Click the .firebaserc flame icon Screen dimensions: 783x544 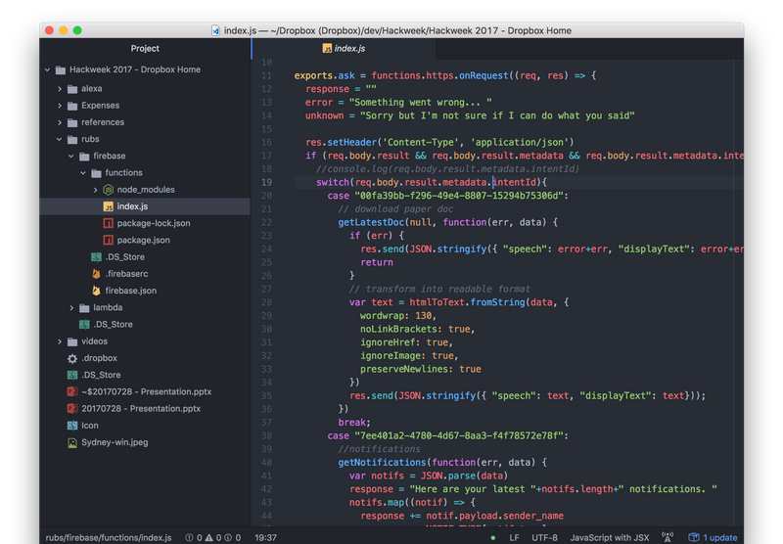coord(96,274)
